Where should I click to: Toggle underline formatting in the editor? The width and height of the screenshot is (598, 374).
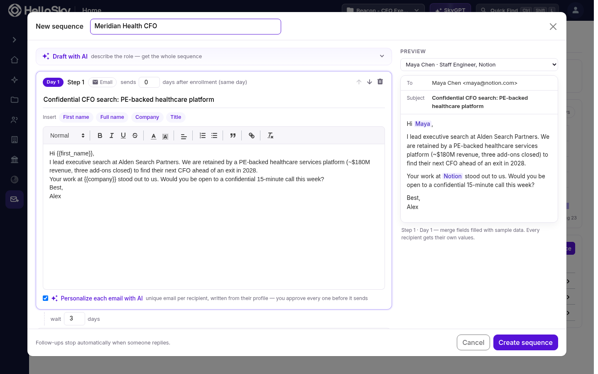(123, 135)
